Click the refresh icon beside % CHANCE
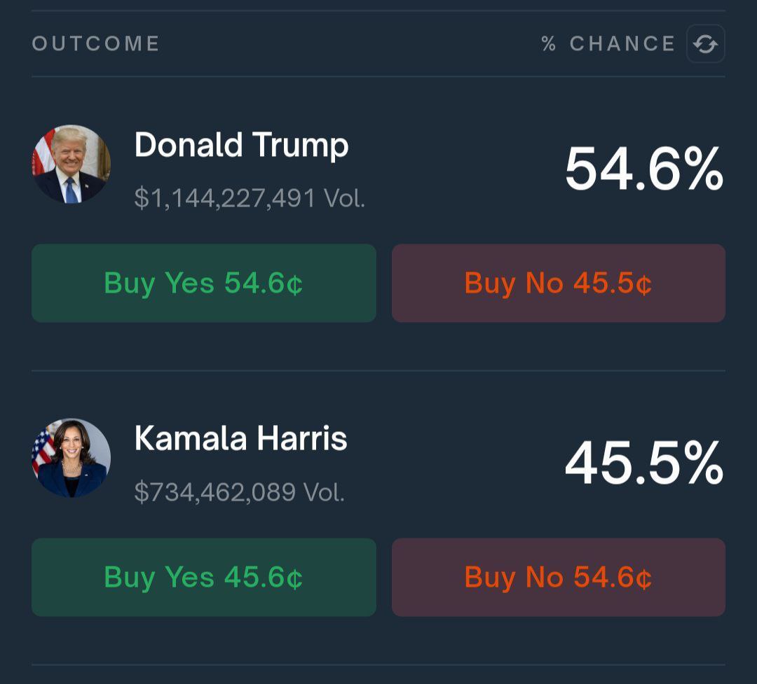Screen dimensions: 757x684 pyautogui.click(x=705, y=44)
